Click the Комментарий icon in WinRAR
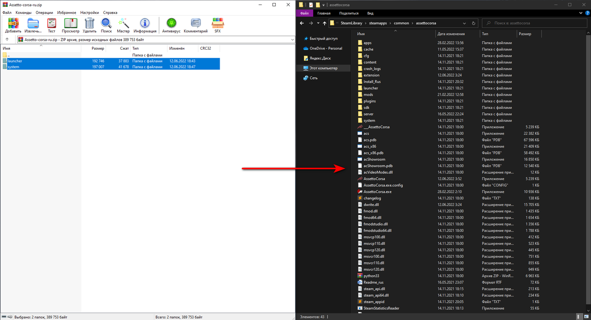The width and height of the screenshot is (591, 320). coord(196,25)
